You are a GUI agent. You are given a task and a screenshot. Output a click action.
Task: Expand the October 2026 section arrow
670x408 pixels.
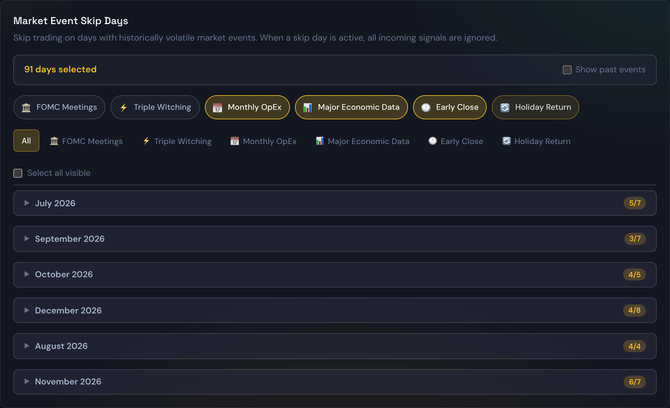[27, 274]
